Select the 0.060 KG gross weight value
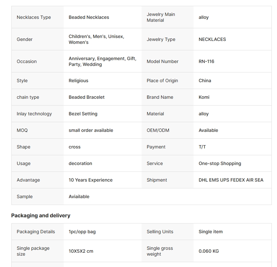277x267 pixels. click(x=209, y=251)
